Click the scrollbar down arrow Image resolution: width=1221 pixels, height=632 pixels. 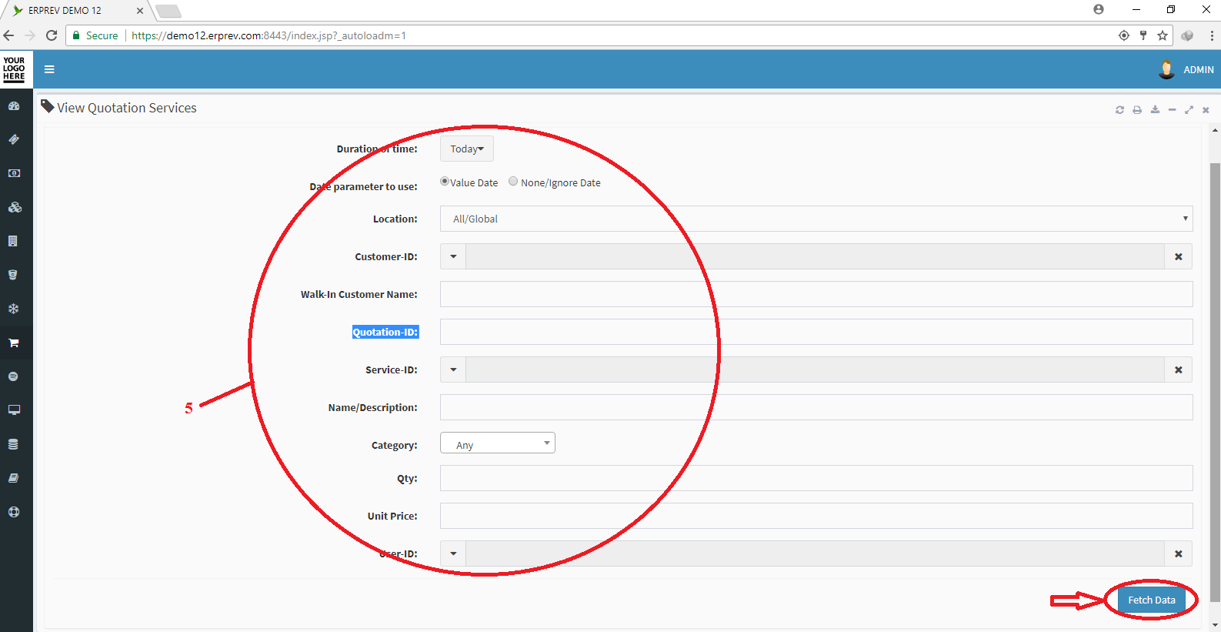1215,625
